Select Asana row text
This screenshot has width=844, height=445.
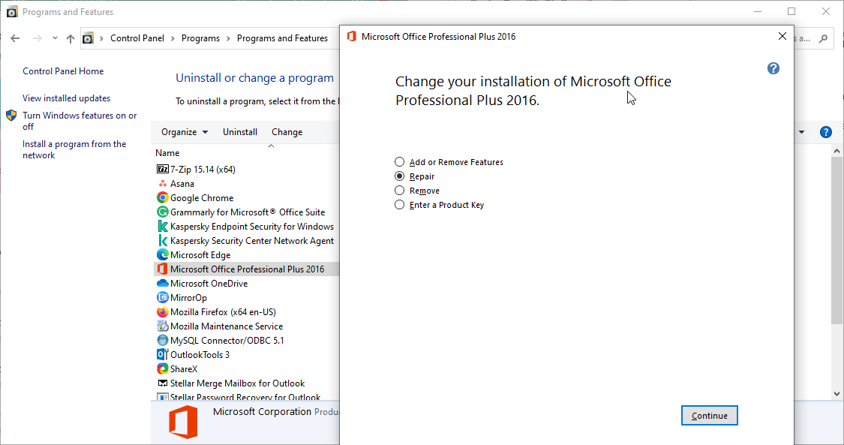(182, 184)
